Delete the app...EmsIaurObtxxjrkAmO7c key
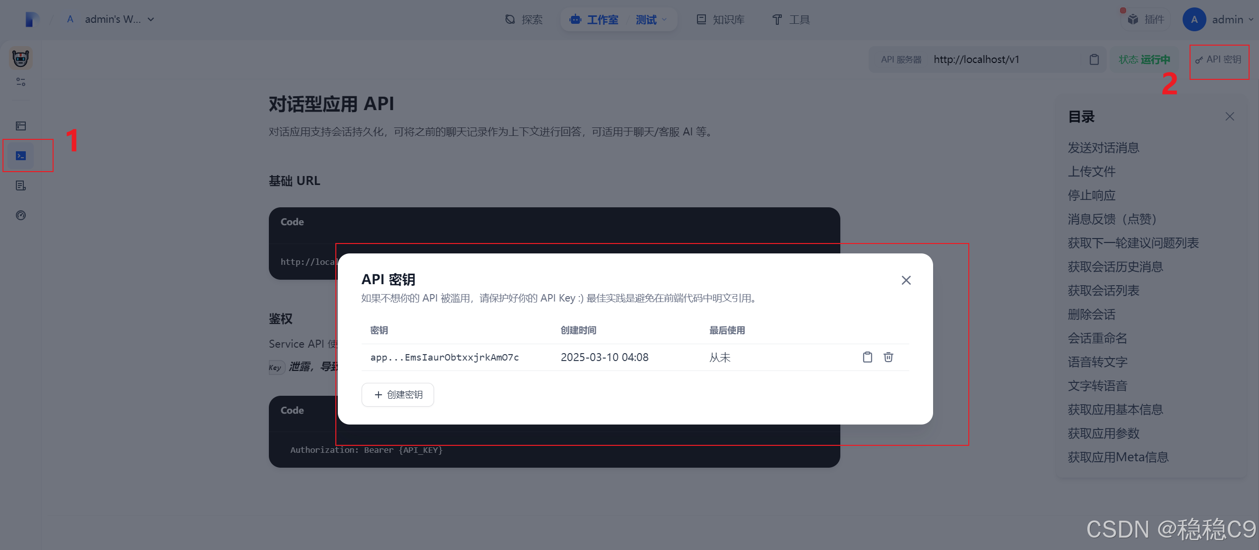Screen dimensions: 1259x550 (888, 357)
